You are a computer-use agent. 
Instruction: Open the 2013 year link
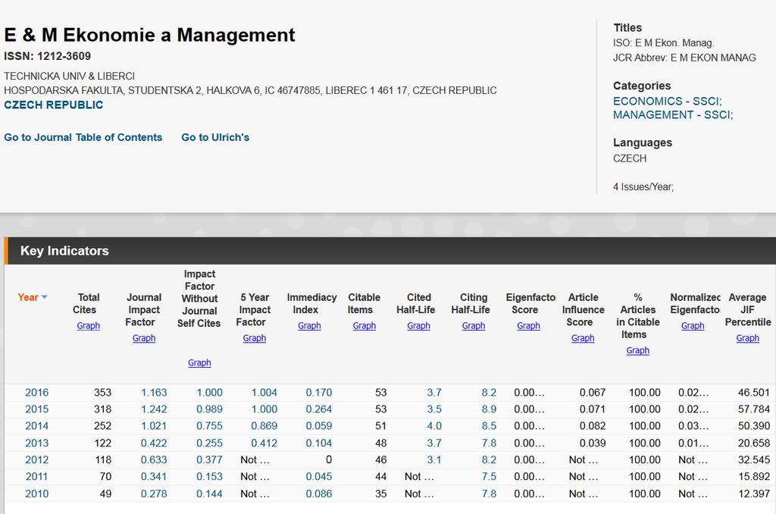(37, 443)
